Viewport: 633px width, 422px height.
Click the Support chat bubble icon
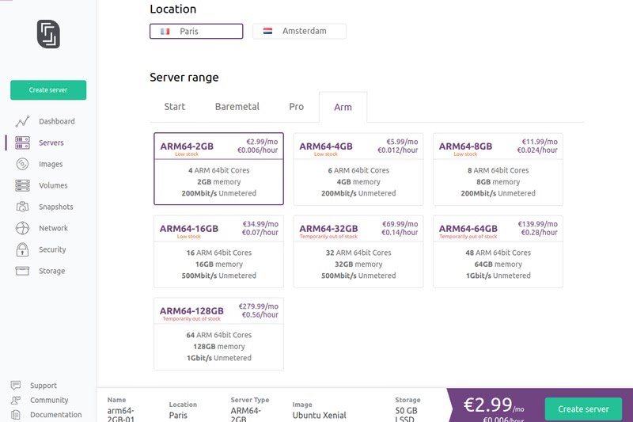coord(16,386)
